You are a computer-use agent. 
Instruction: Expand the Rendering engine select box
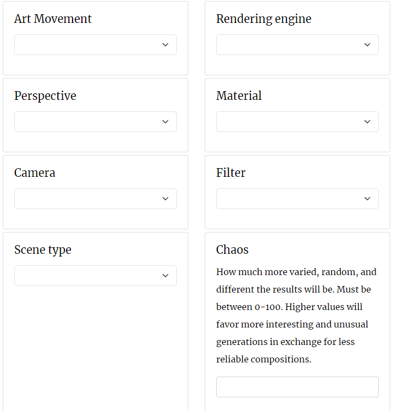pyautogui.click(x=297, y=45)
